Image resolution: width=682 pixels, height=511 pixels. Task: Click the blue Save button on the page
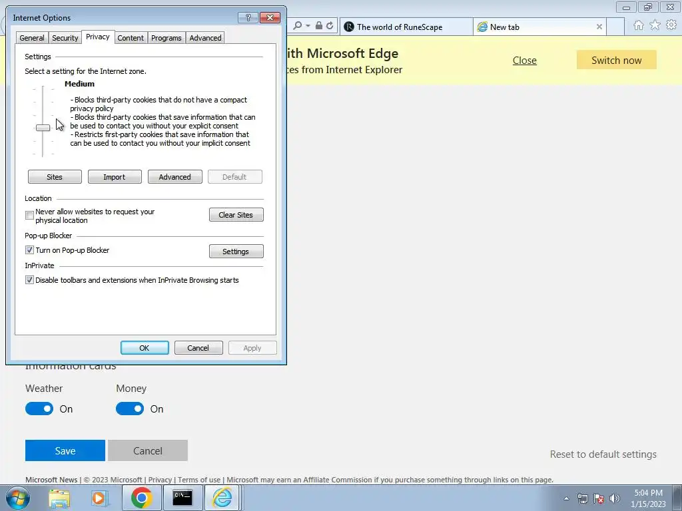point(65,450)
